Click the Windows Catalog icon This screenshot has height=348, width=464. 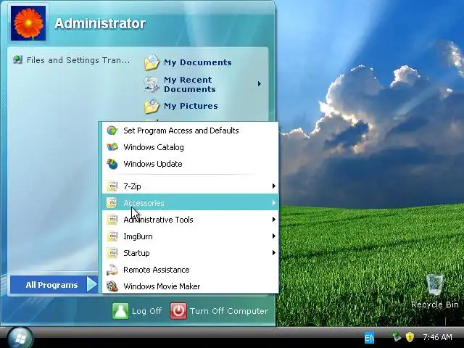click(112, 147)
